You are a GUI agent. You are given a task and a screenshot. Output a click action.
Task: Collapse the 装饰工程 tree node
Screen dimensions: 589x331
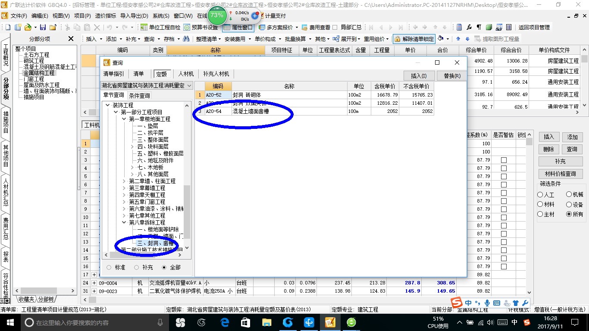107,105
